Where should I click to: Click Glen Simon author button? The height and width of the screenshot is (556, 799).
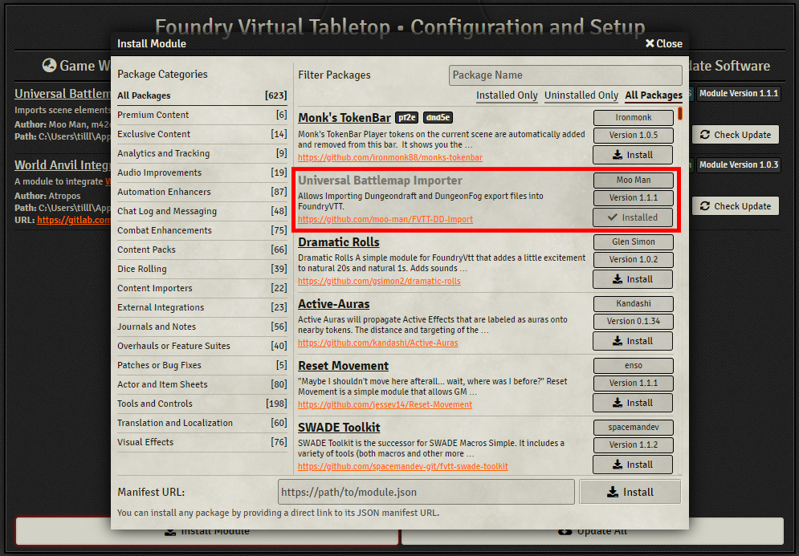point(633,241)
